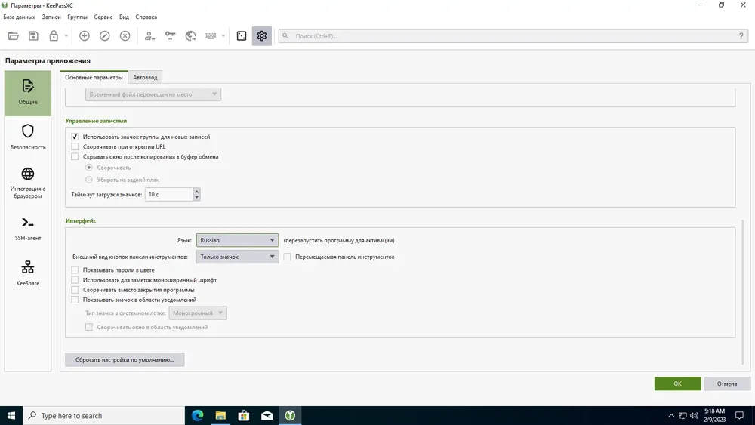Copy username toolbar icon
The image size is (755, 425).
click(x=149, y=36)
